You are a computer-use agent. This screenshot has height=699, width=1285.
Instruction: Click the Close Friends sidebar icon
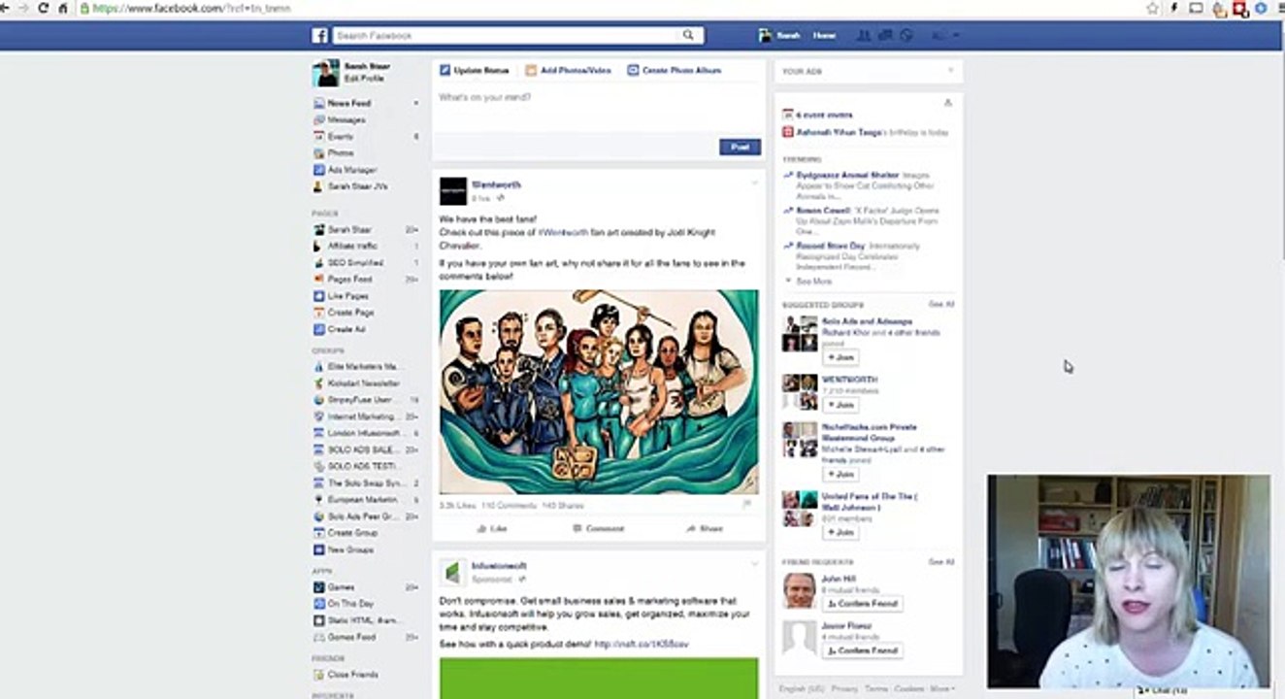tap(318, 675)
